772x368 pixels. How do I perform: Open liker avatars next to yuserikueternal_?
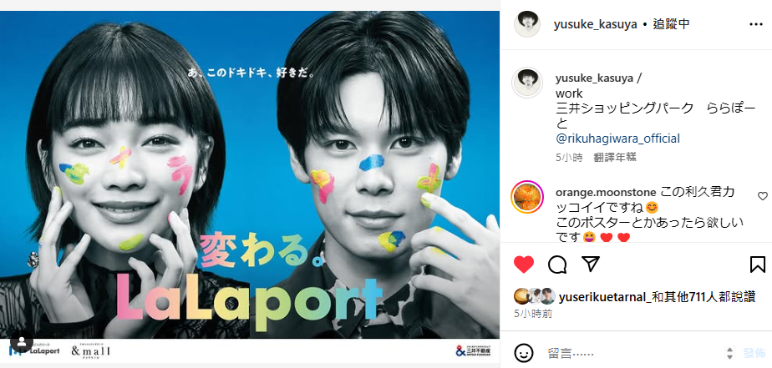tap(535, 297)
